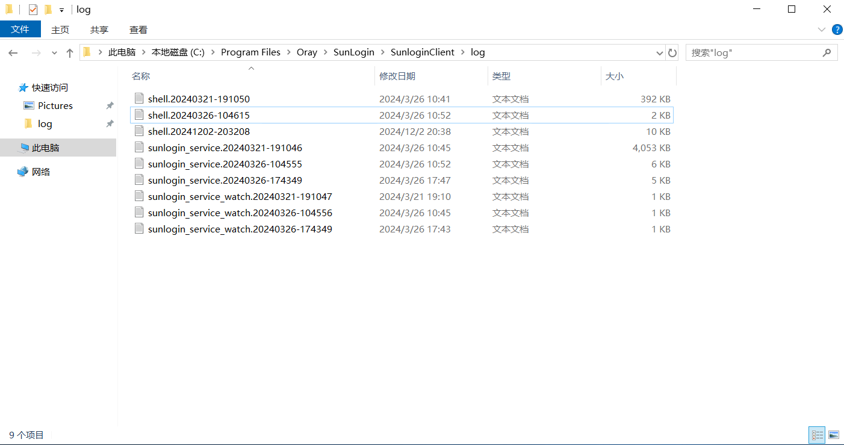Select 网络 in the navigation pane
The width and height of the screenshot is (844, 445).
(41, 172)
